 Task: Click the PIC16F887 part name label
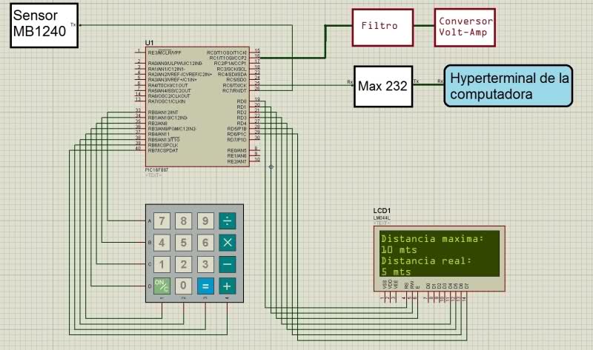[156, 170]
